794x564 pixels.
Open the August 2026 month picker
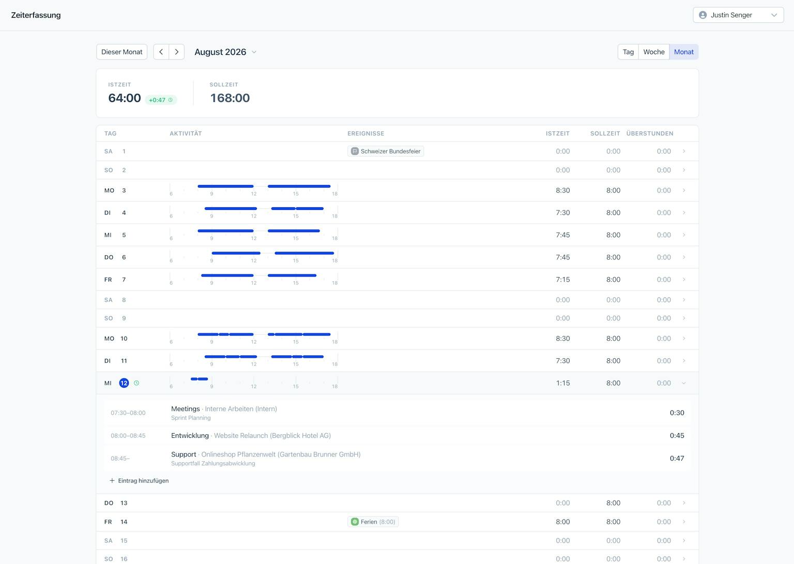225,52
